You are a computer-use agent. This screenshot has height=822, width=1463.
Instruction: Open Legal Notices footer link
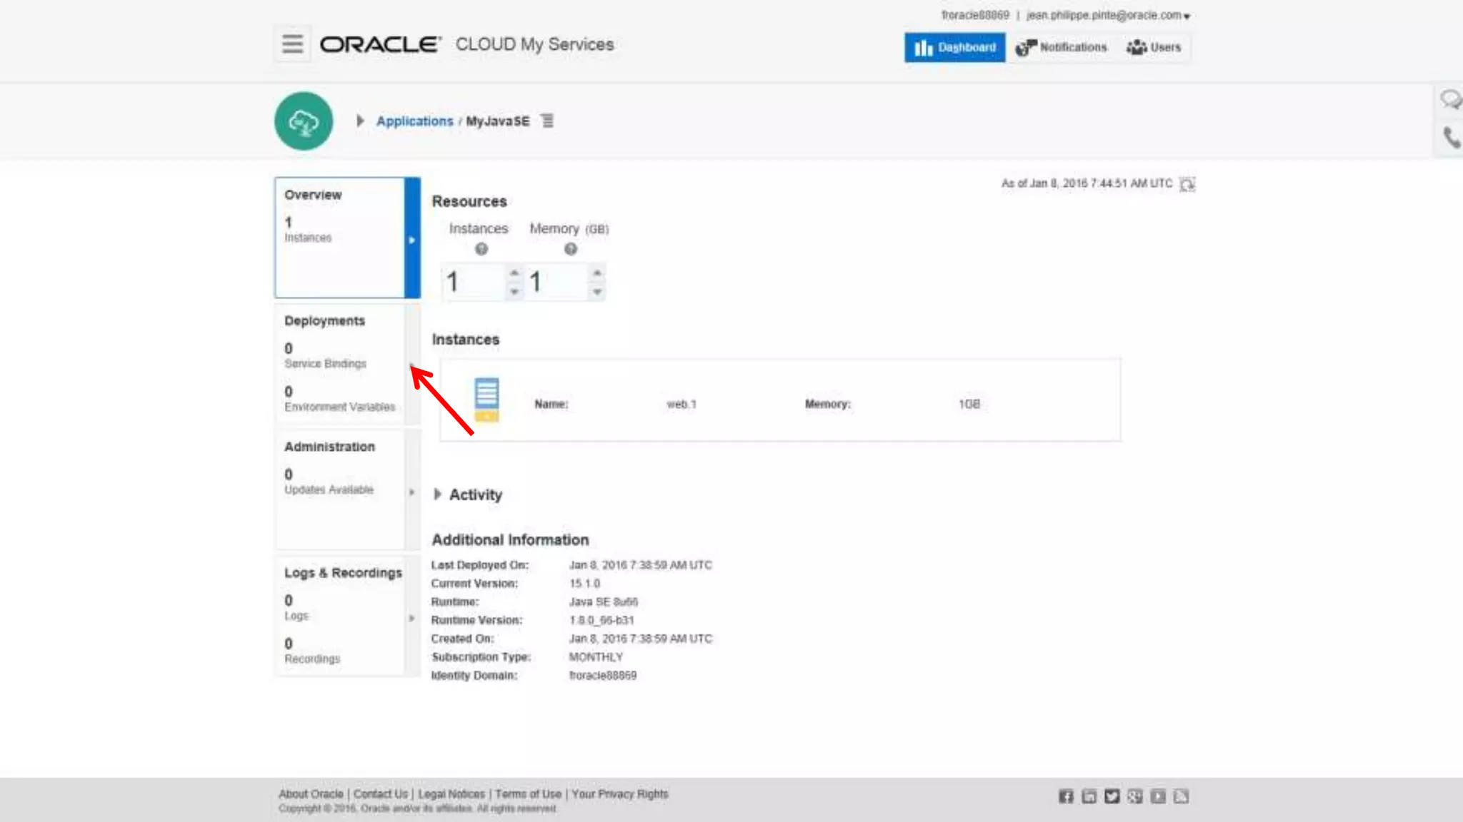tap(451, 794)
